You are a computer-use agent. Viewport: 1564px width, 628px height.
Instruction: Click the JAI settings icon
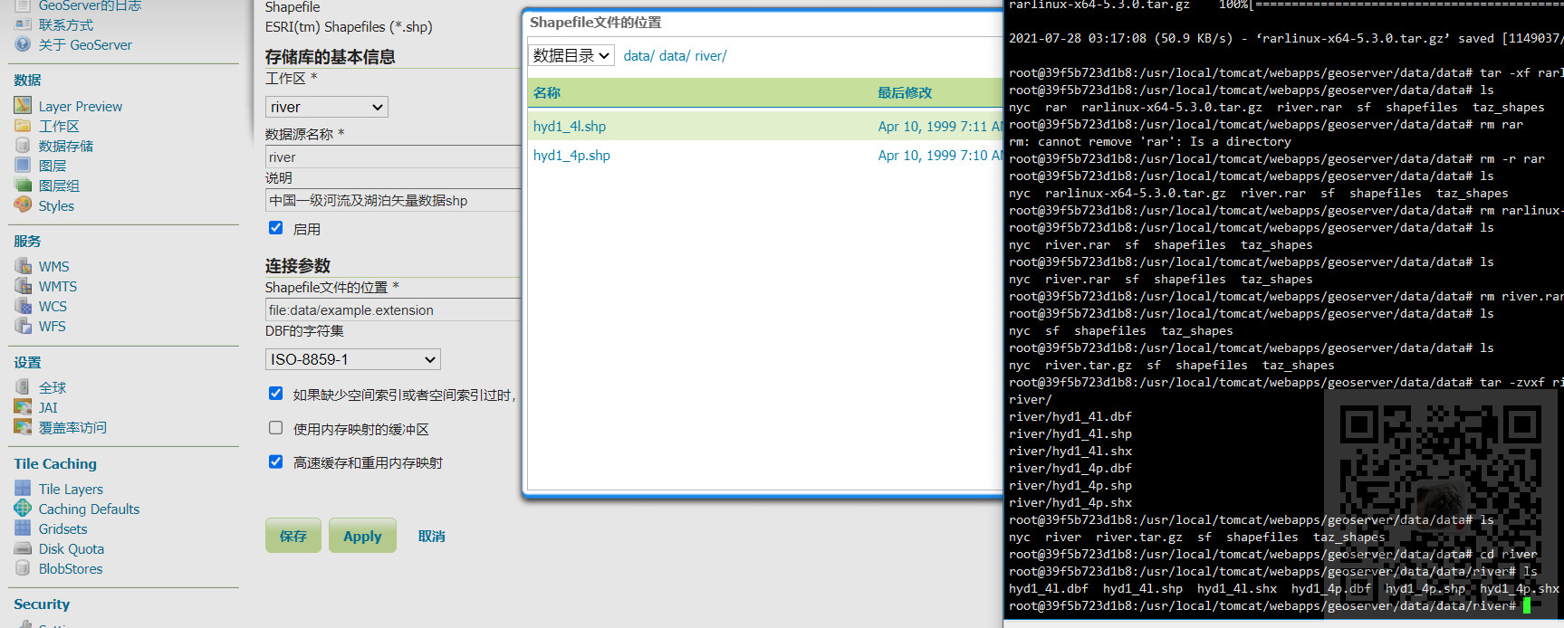point(23,407)
